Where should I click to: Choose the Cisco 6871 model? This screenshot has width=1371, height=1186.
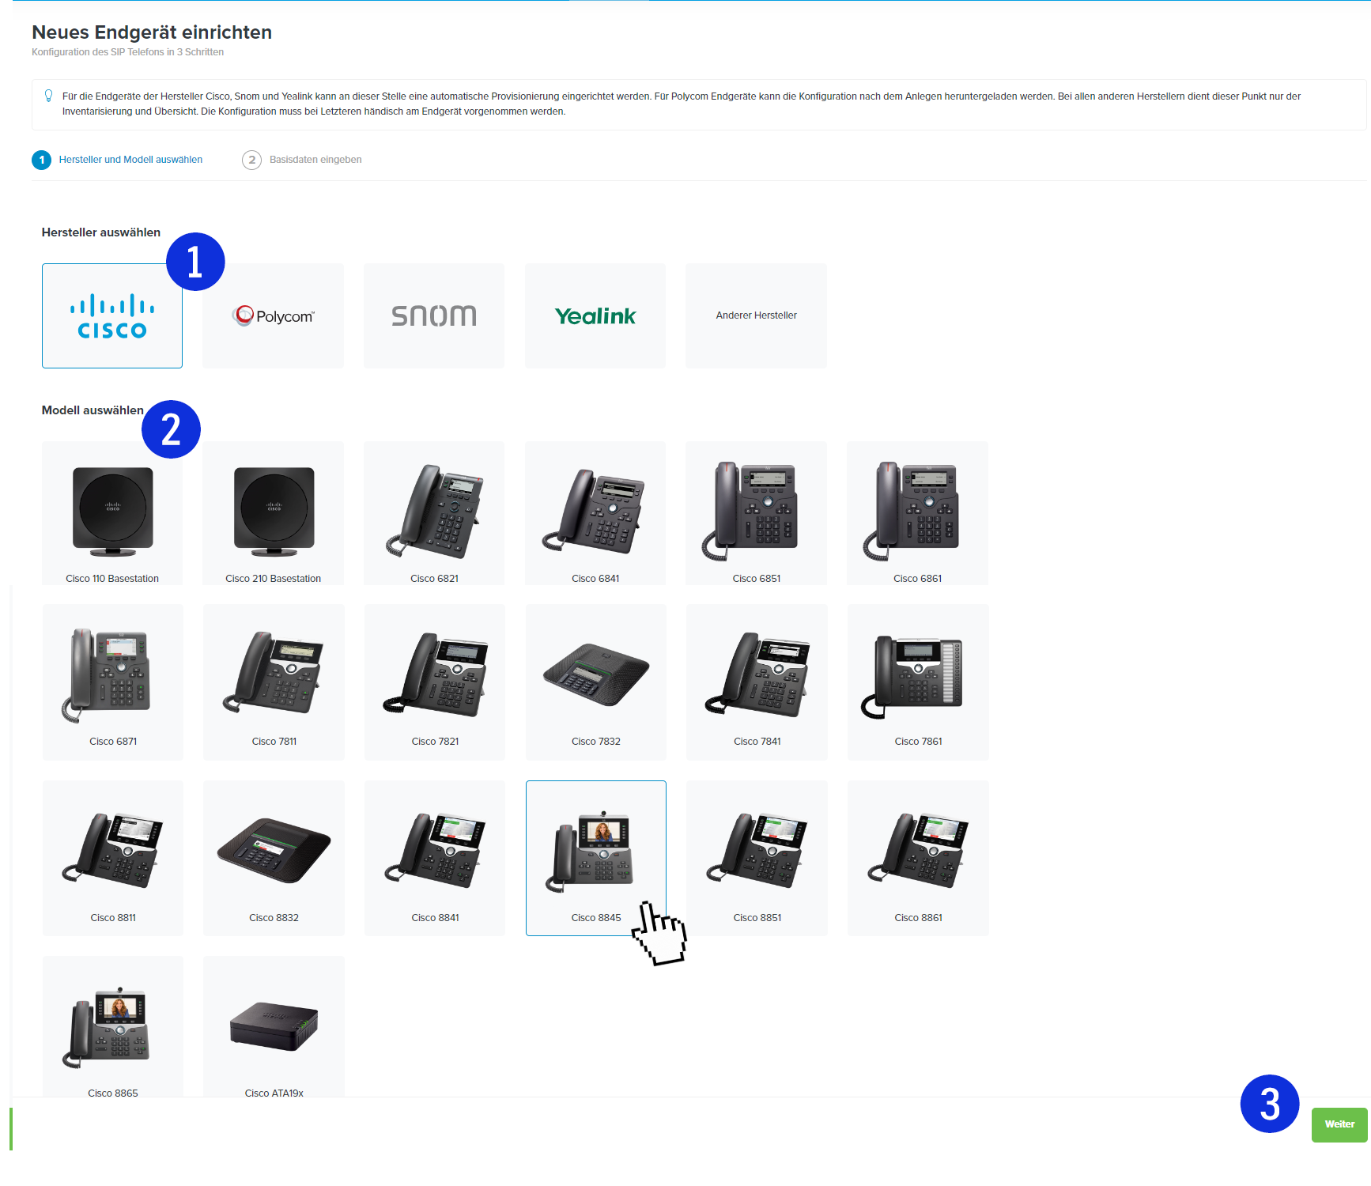pos(113,682)
